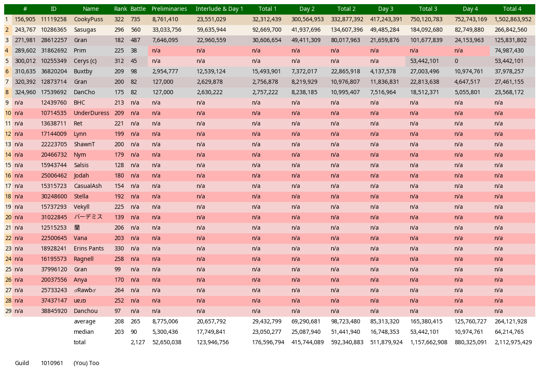Click the ID cell 37437147
This screenshot has width=539, height=373.
54,300
